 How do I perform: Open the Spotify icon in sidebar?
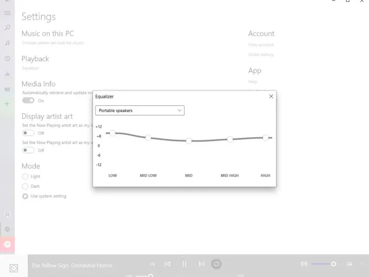(x=7, y=245)
